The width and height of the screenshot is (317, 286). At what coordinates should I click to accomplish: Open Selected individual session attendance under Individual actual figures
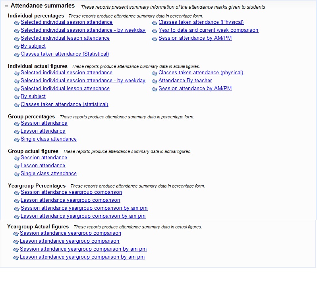click(x=66, y=72)
